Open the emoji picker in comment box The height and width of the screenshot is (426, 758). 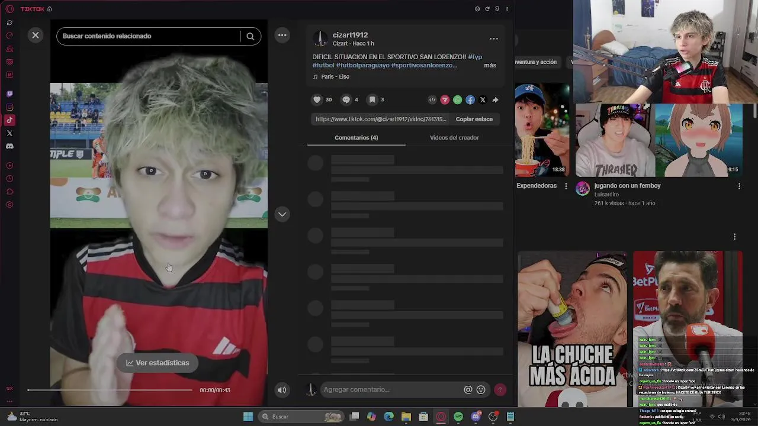point(481,389)
